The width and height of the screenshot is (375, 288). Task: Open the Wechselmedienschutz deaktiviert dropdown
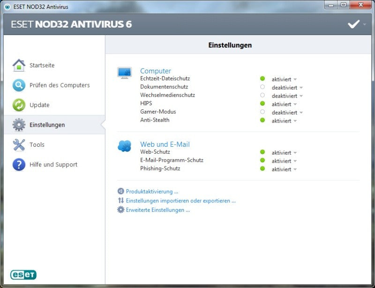pos(287,96)
